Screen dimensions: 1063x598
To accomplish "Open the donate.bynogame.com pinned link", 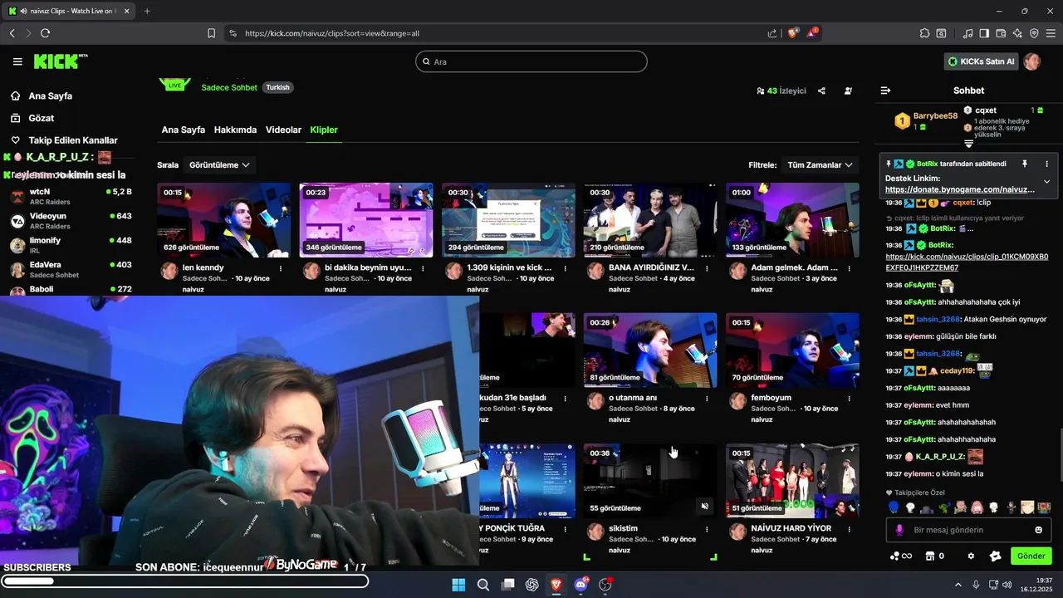I will 960,189.
